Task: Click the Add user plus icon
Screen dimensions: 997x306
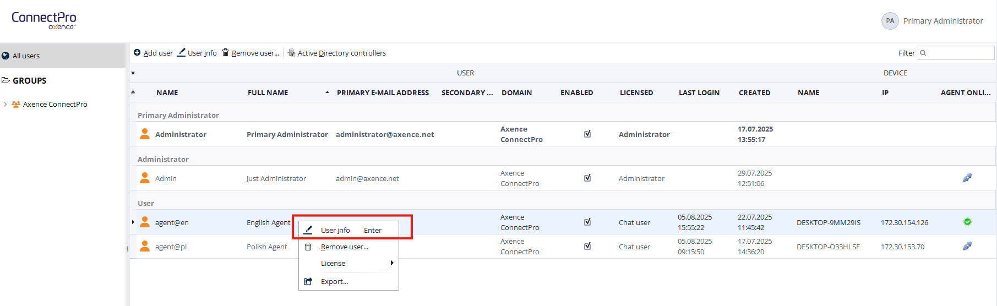Action: pos(137,53)
